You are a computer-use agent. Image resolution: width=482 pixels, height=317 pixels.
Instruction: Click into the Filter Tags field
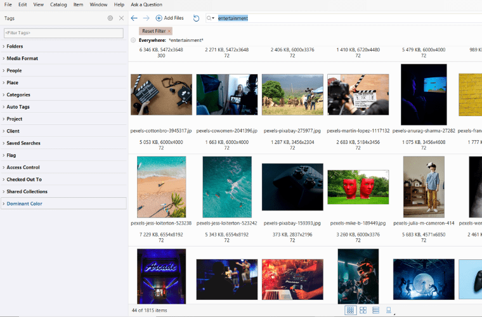[x=62, y=32]
